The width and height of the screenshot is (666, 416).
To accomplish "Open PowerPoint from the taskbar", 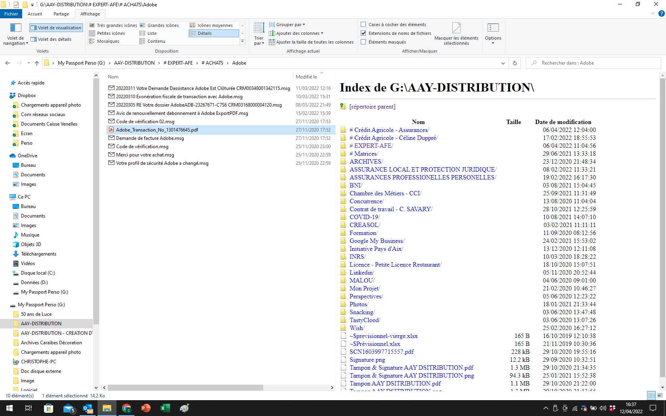I will [145, 408].
